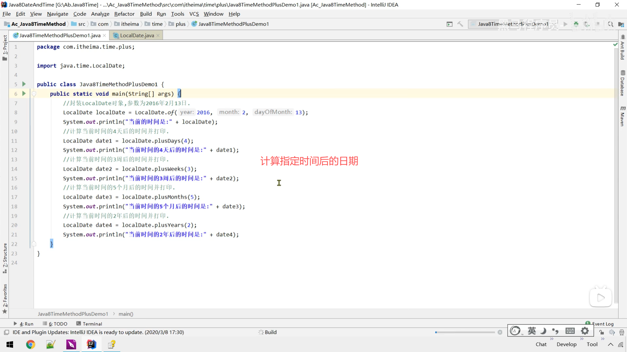Click the cancel build progress icon
627x352 pixels.
click(x=500, y=332)
